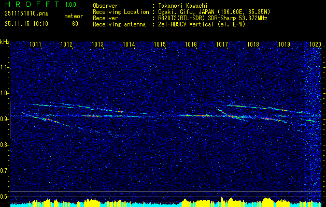Click the Receiving antenna label
The image size is (326, 207).
(119, 24)
